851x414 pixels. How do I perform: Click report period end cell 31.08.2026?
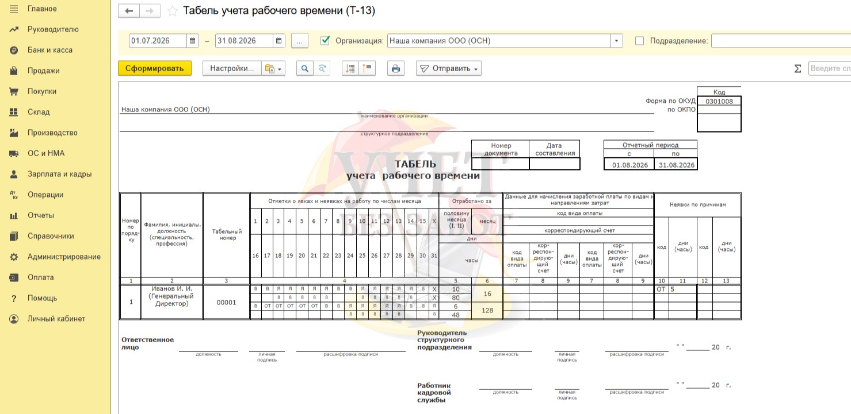[x=677, y=165]
